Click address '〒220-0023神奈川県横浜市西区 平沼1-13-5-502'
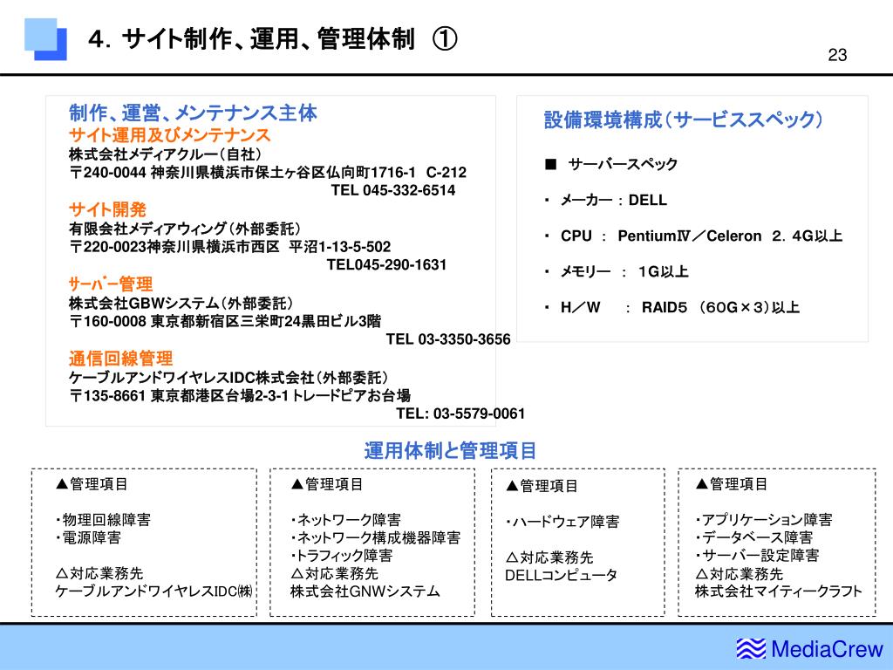This screenshot has height=670, width=893. coord(230,247)
